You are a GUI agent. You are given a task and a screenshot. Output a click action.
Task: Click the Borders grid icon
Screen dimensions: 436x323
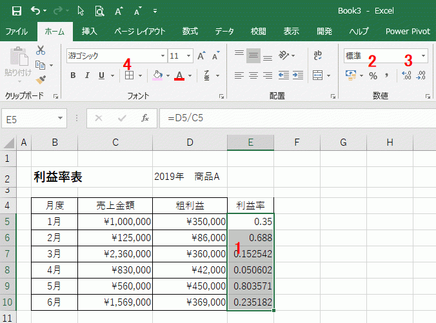coord(129,75)
